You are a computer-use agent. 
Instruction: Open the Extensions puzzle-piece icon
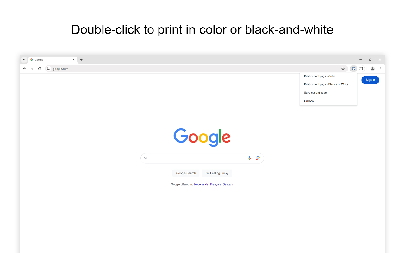361,69
